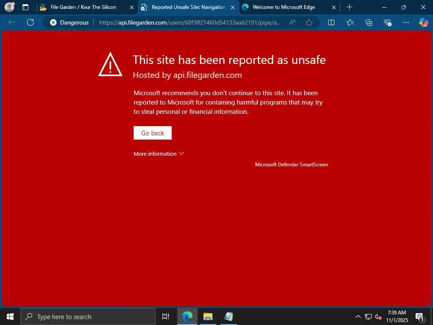Open Microsoft Edge taskbar icon
Screen dimensions: 433x325
(x=187, y=317)
